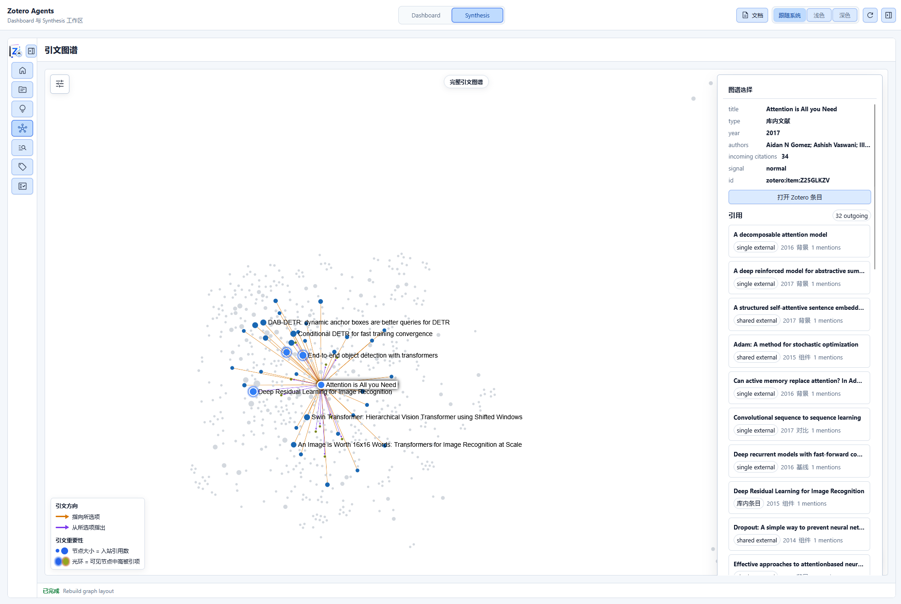
Task: Open 'Adam: A method for stochastic optimization' card
Action: coord(799,351)
